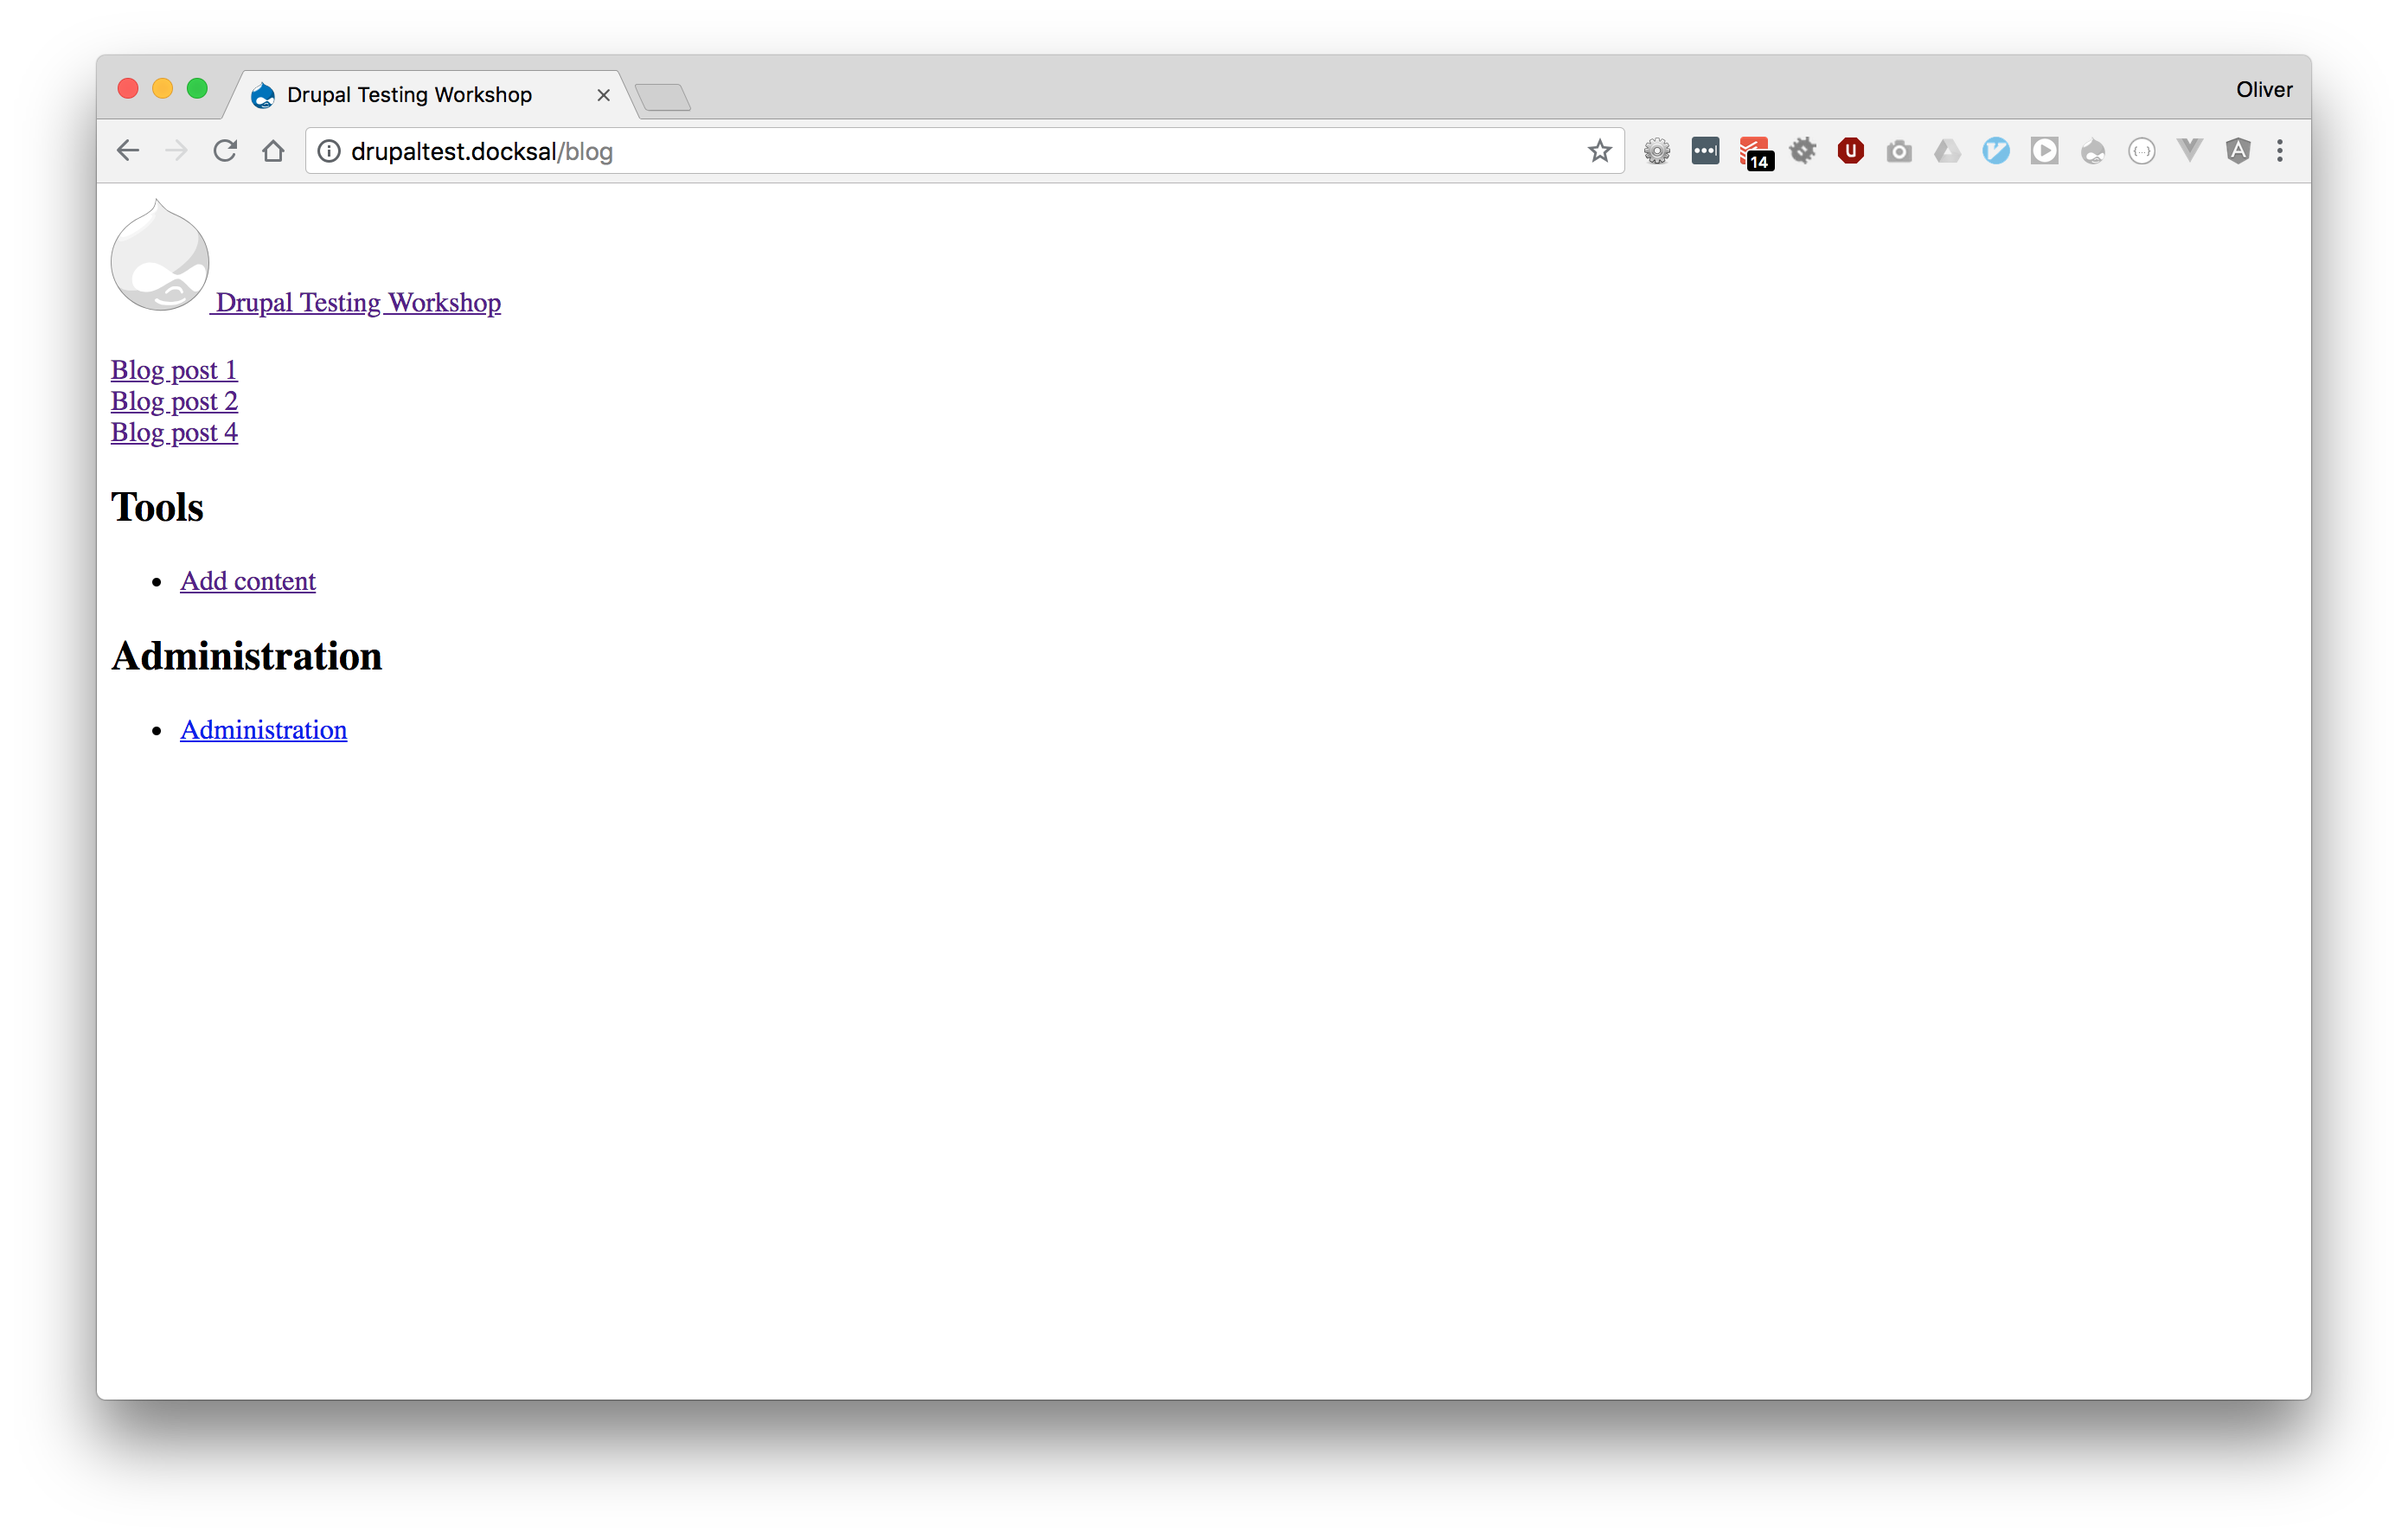Open the Administration menu link
This screenshot has height=1538, width=2408.
pos(263,730)
